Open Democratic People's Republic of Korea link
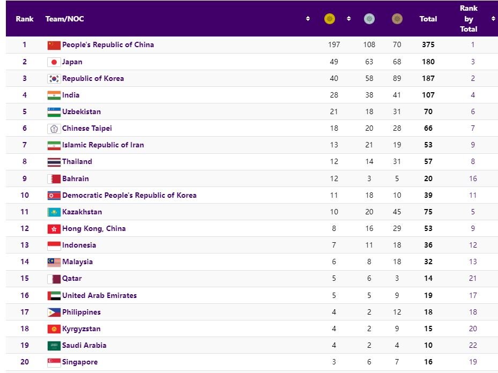Image resolution: width=498 pixels, height=373 pixels. (129, 195)
